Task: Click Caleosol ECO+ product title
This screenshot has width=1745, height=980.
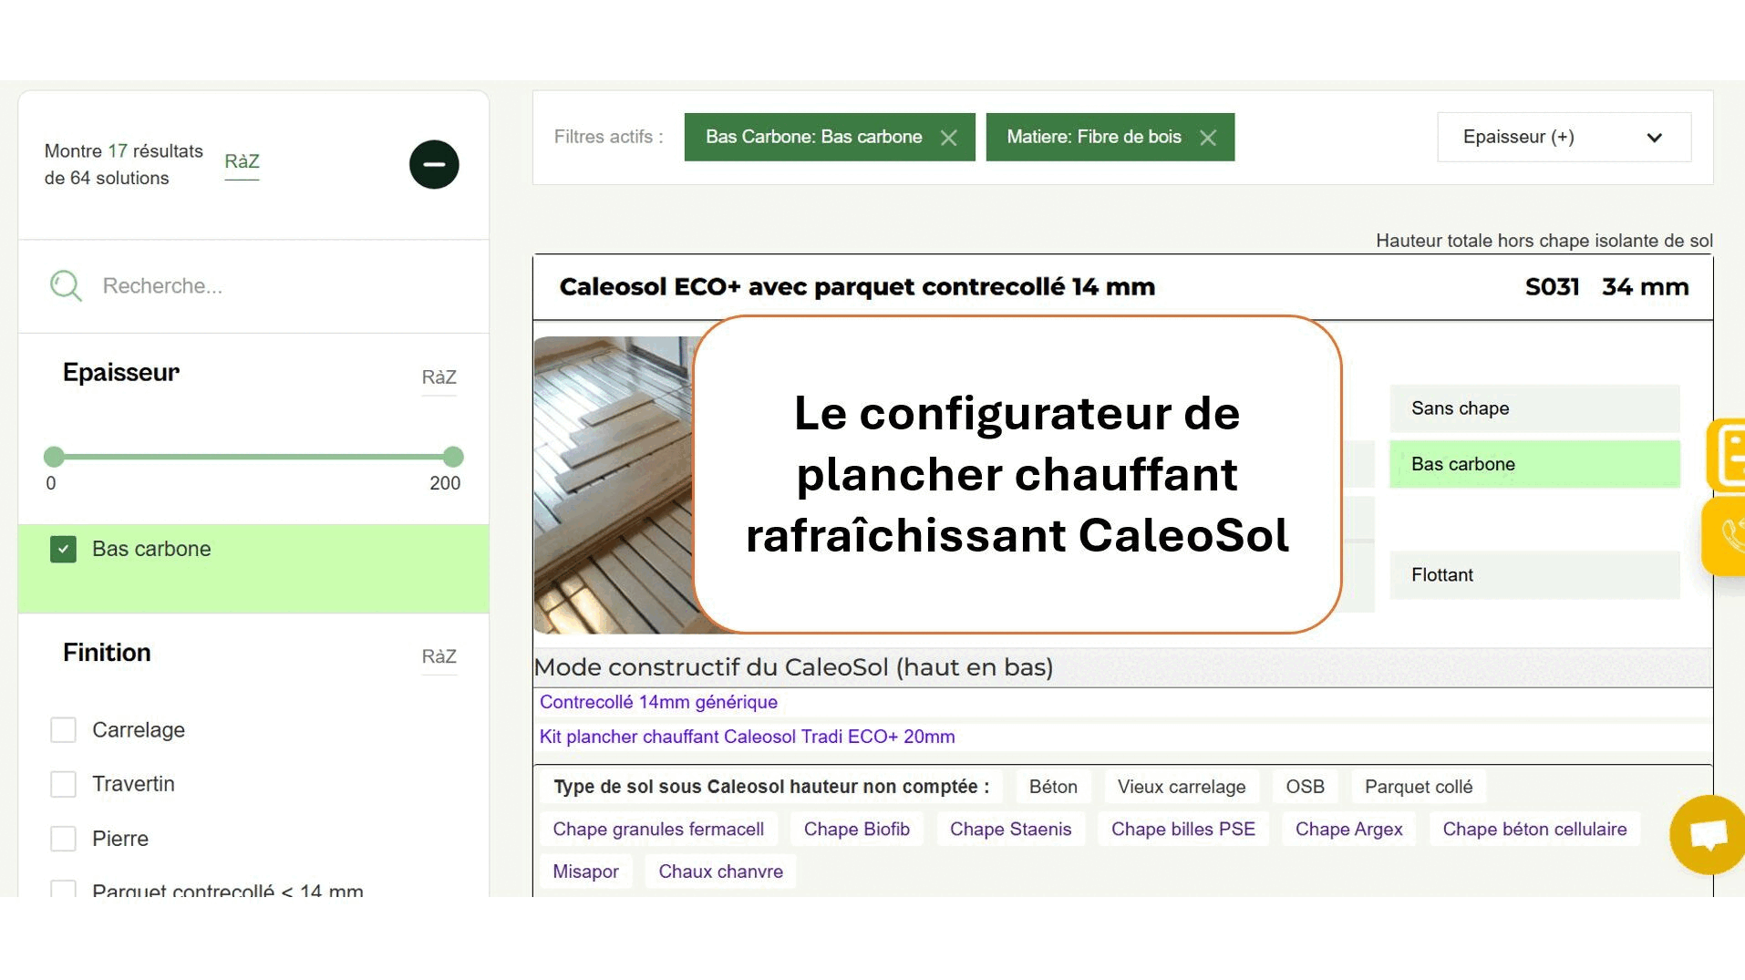Action: pos(857,287)
